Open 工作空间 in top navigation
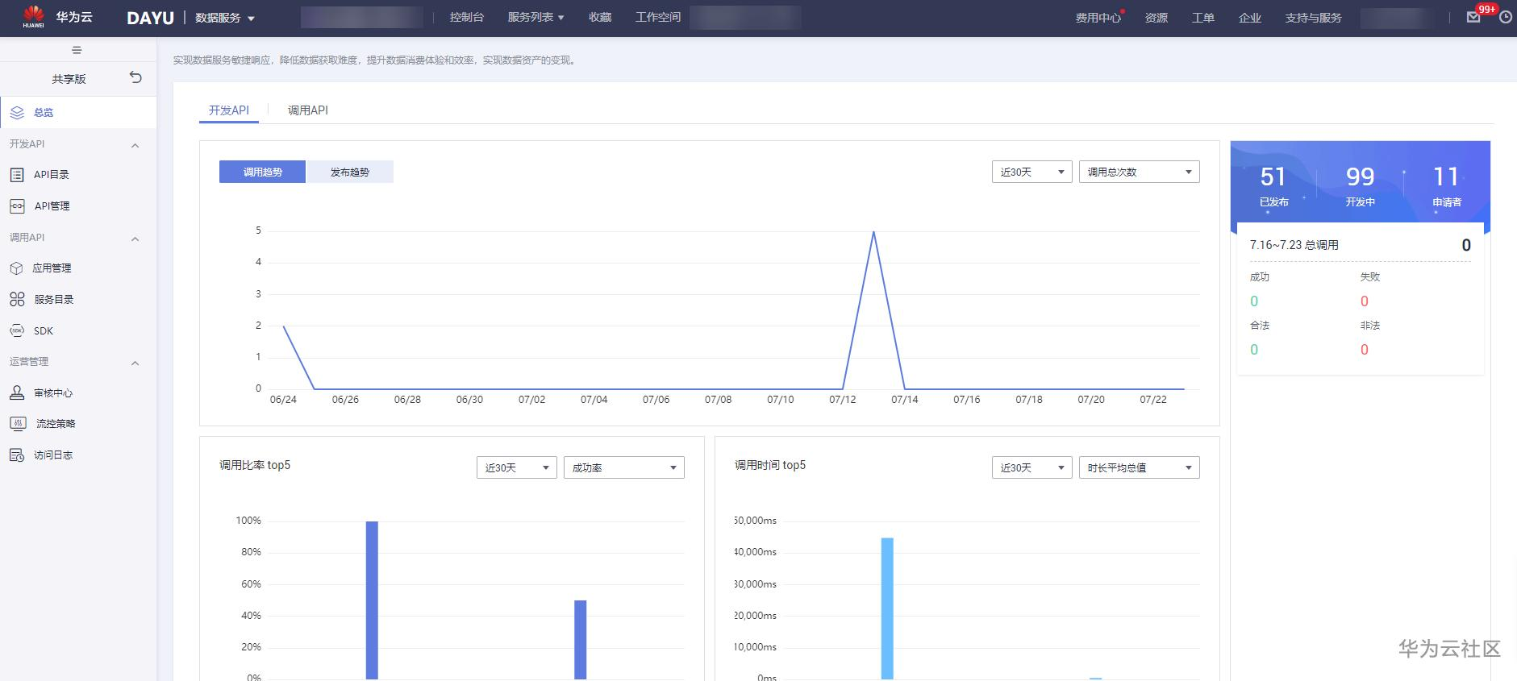The image size is (1517, 681). pos(657,17)
